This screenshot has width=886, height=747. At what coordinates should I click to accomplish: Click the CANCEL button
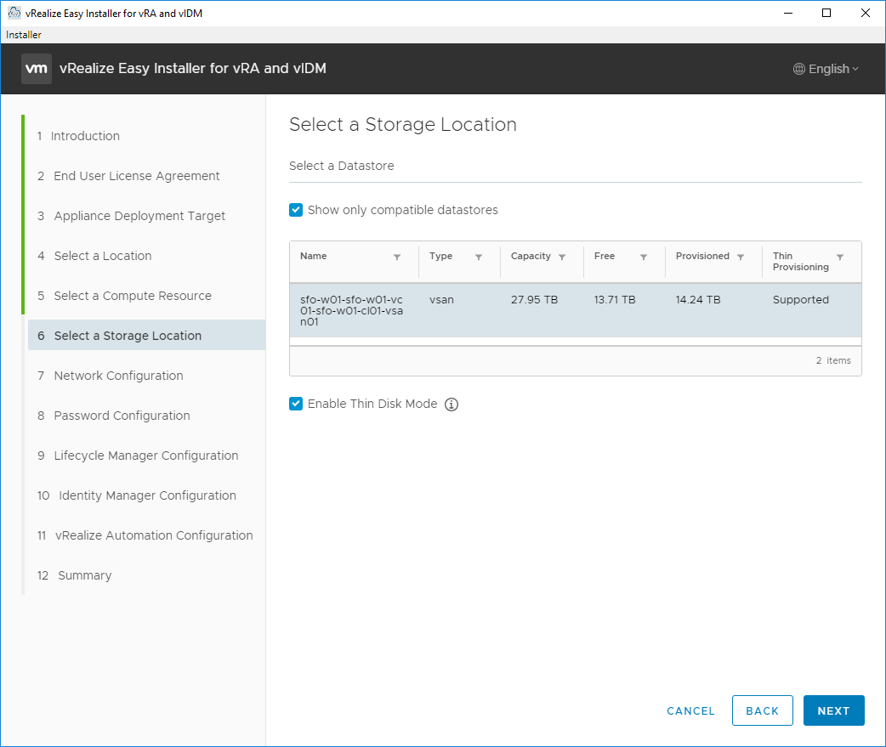690,710
